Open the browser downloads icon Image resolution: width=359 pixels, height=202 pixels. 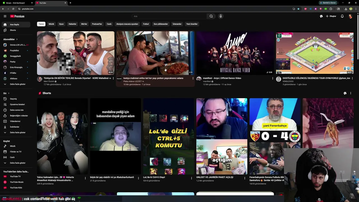tap(346, 9)
